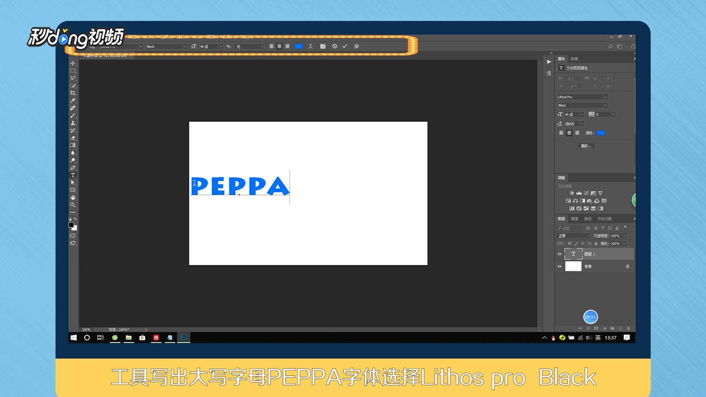Click the layer style fx icon

click(x=588, y=328)
